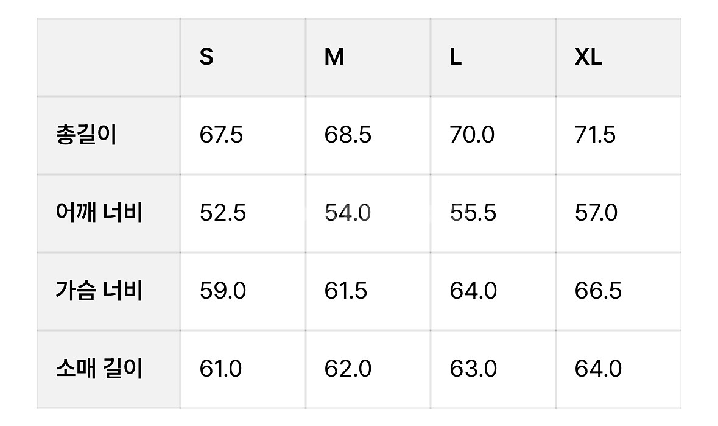Screen dimensions: 718x426
Task: Click the 52.5 shoulder width cell
Action: click(223, 213)
